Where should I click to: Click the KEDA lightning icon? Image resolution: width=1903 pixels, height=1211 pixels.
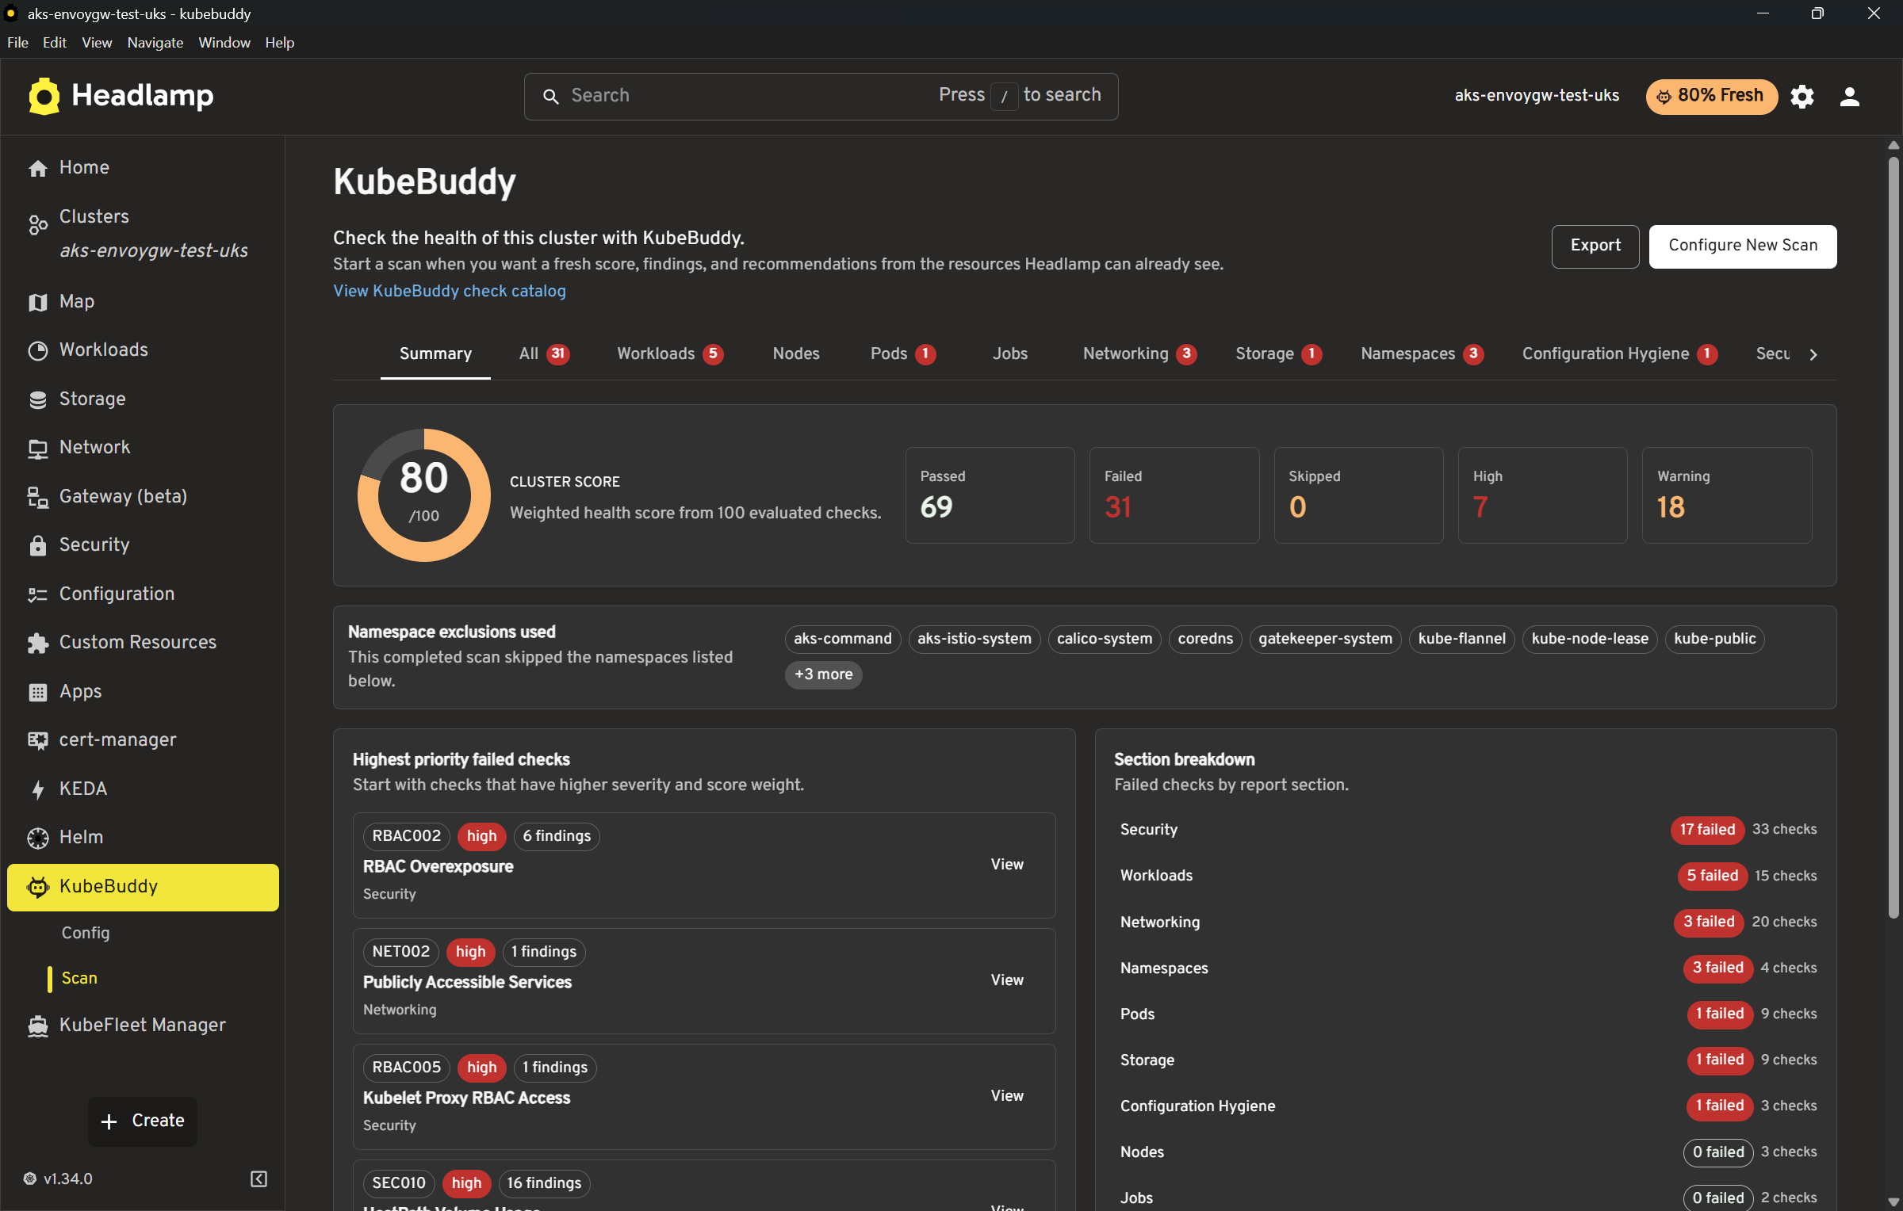[37, 789]
